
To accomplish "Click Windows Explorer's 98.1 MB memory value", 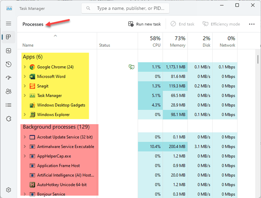I will tap(178, 115).
